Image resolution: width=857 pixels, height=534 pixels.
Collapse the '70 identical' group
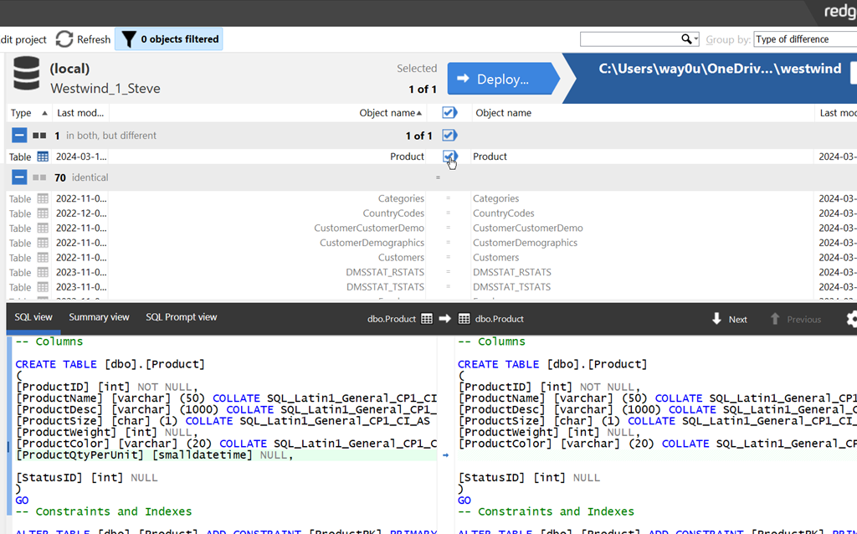click(18, 177)
